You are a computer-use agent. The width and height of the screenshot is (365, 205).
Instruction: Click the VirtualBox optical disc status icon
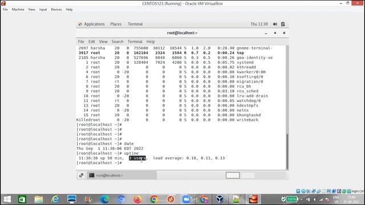[303, 191]
